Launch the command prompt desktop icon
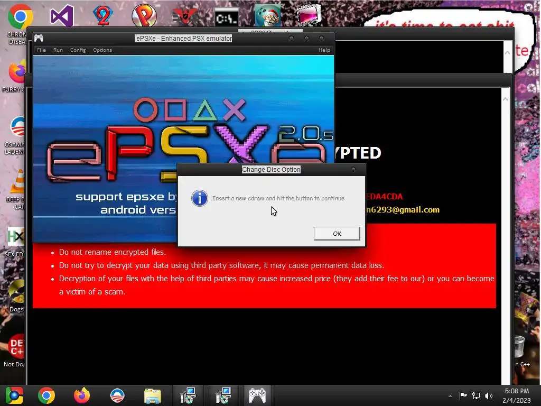 (x=226, y=17)
